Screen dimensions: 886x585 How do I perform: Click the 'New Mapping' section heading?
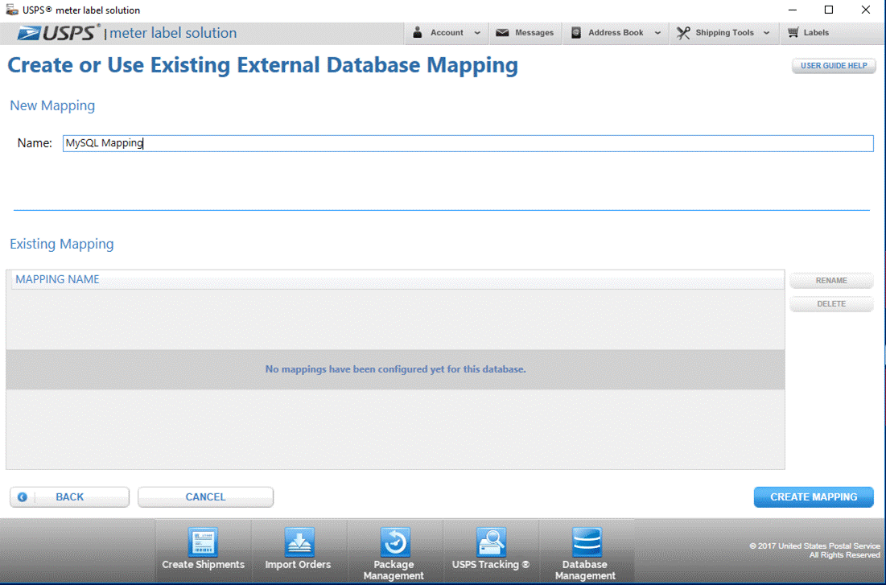coord(52,105)
